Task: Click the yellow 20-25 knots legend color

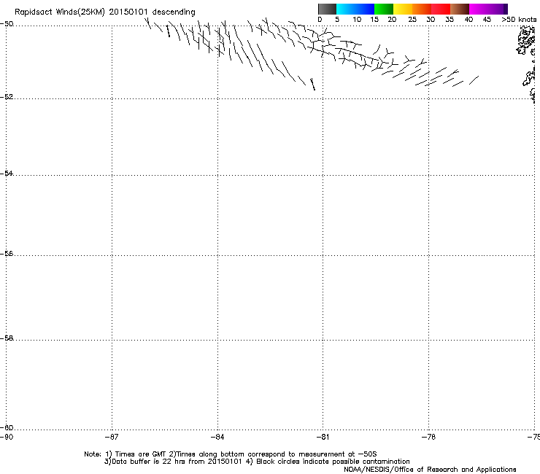Action: pos(403,9)
